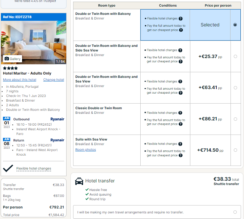
Task: Open 'More about this hotel' link
Action: point(20,79)
